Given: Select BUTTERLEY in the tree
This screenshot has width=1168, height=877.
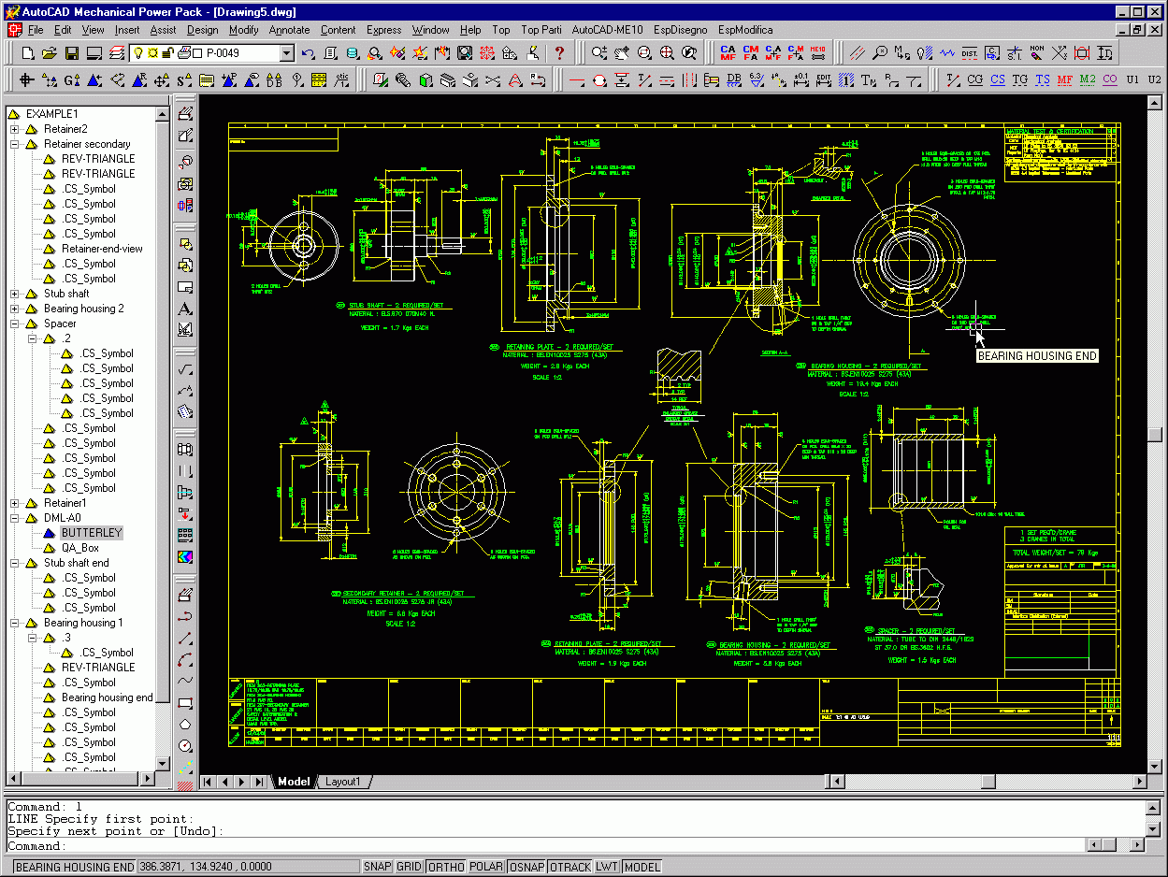Looking at the screenshot, I should point(92,533).
